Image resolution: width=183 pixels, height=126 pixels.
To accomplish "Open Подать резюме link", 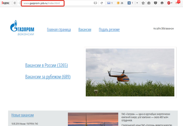I will coord(109,30).
